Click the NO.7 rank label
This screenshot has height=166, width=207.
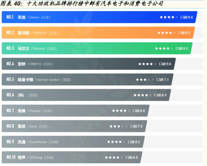pos(10,111)
